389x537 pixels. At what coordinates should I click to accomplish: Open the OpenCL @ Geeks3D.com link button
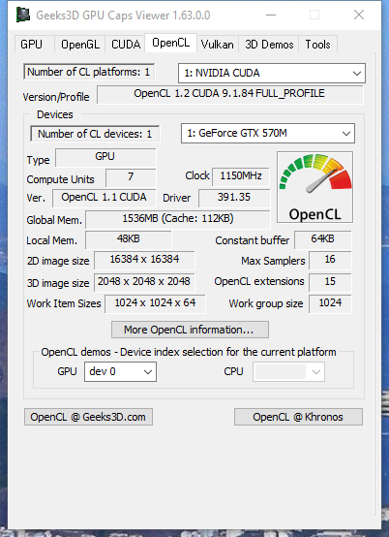(x=88, y=417)
